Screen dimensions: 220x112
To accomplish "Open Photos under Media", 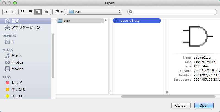I will pos(25,62).
